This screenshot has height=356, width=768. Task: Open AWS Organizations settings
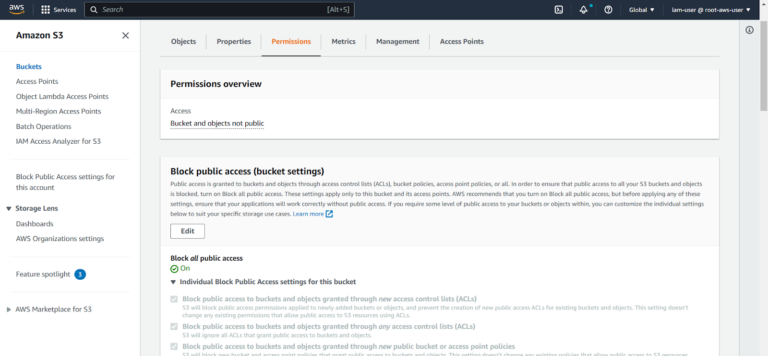coord(60,239)
